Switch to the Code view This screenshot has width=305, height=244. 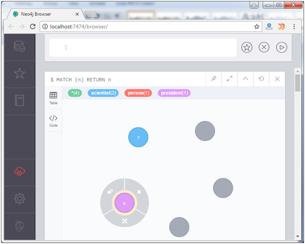click(x=53, y=121)
